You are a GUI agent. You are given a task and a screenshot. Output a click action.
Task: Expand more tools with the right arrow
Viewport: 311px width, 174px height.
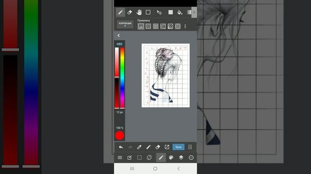point(194,12)
